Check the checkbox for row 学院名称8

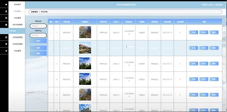pos(51,33)
